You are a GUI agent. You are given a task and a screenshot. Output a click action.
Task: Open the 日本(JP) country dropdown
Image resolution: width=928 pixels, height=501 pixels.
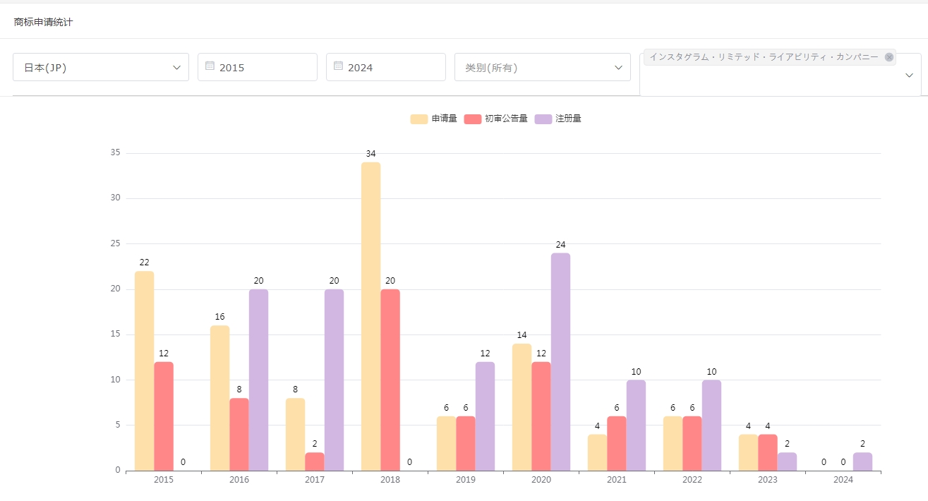(101, 68)
